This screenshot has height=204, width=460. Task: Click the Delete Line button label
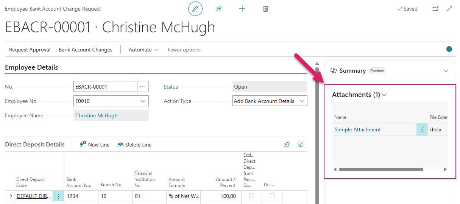coord(139,145)
